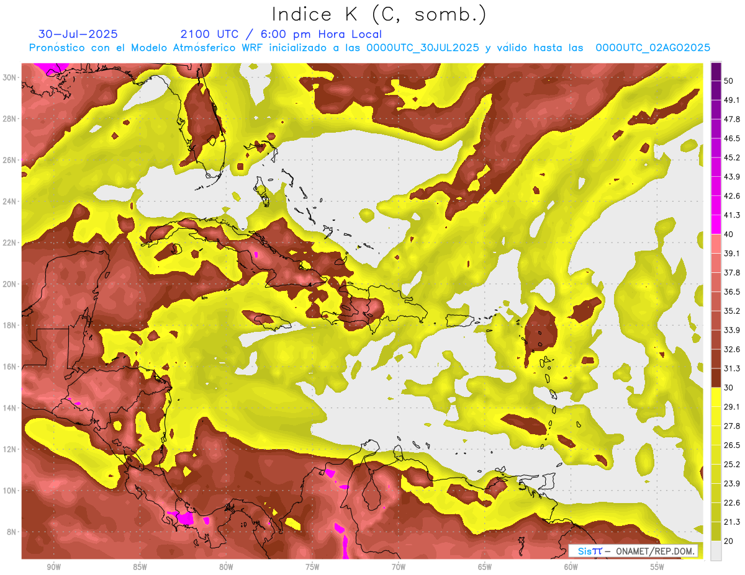This screenshot has width=745, height=575.
Task: Click the colorbar value 43.9
Action: [731, 177]
